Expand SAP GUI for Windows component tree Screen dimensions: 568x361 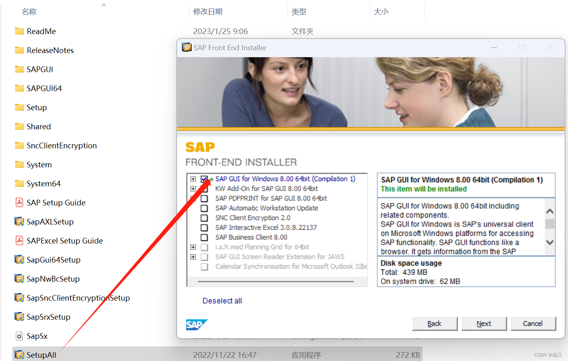193,179
